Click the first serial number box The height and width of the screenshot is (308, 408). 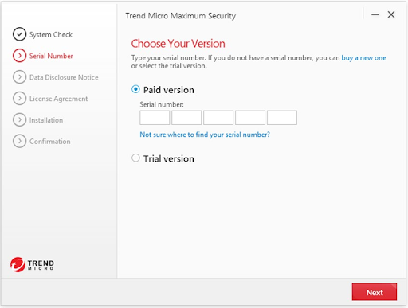coord(155,118)
